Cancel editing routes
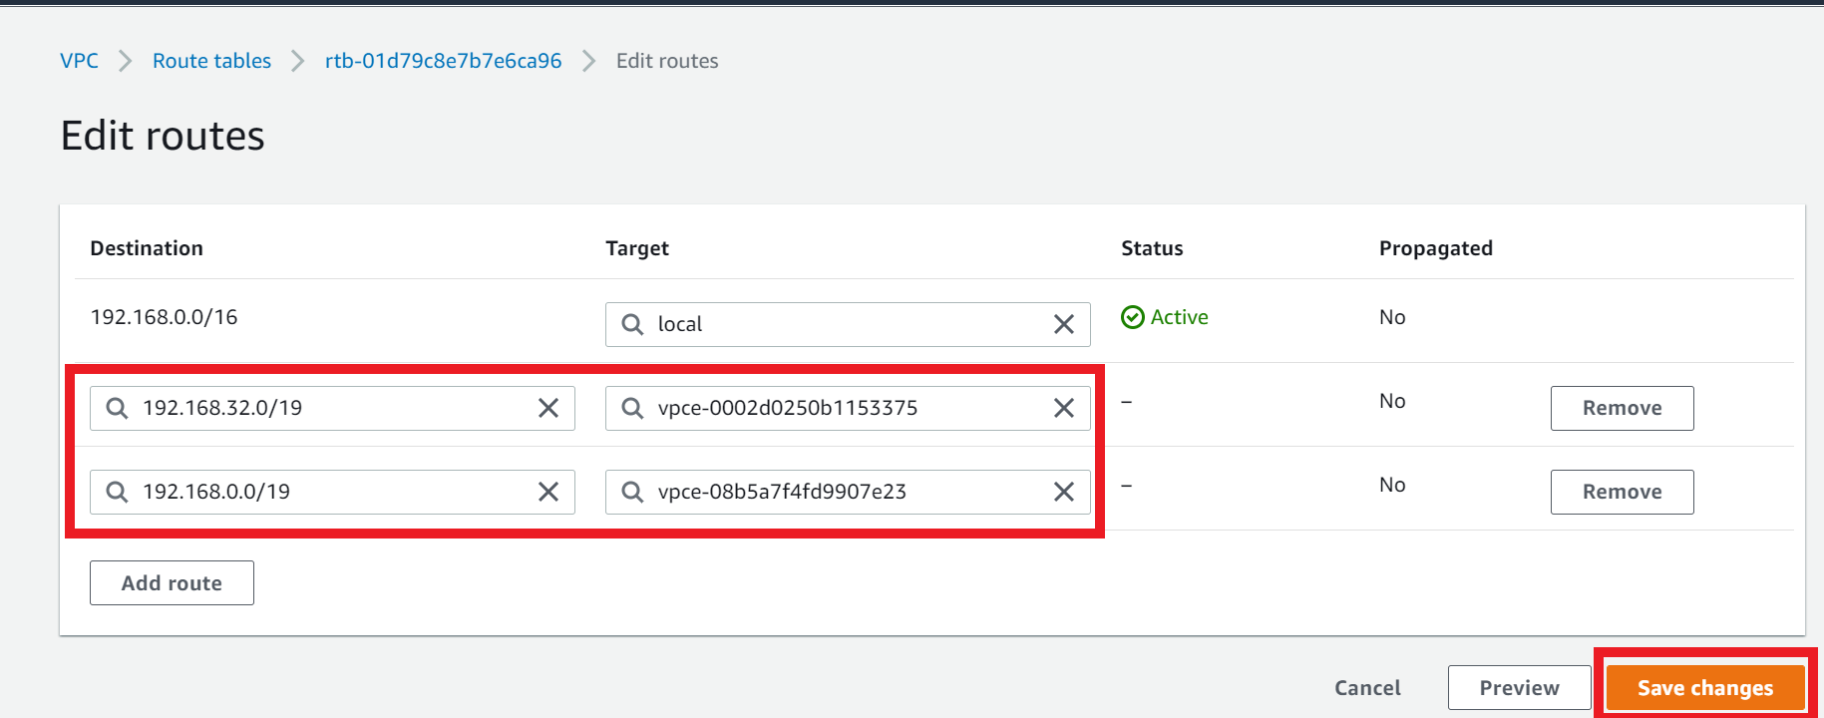Screen dimensions: 1824x718 (x=1367, y=688)
